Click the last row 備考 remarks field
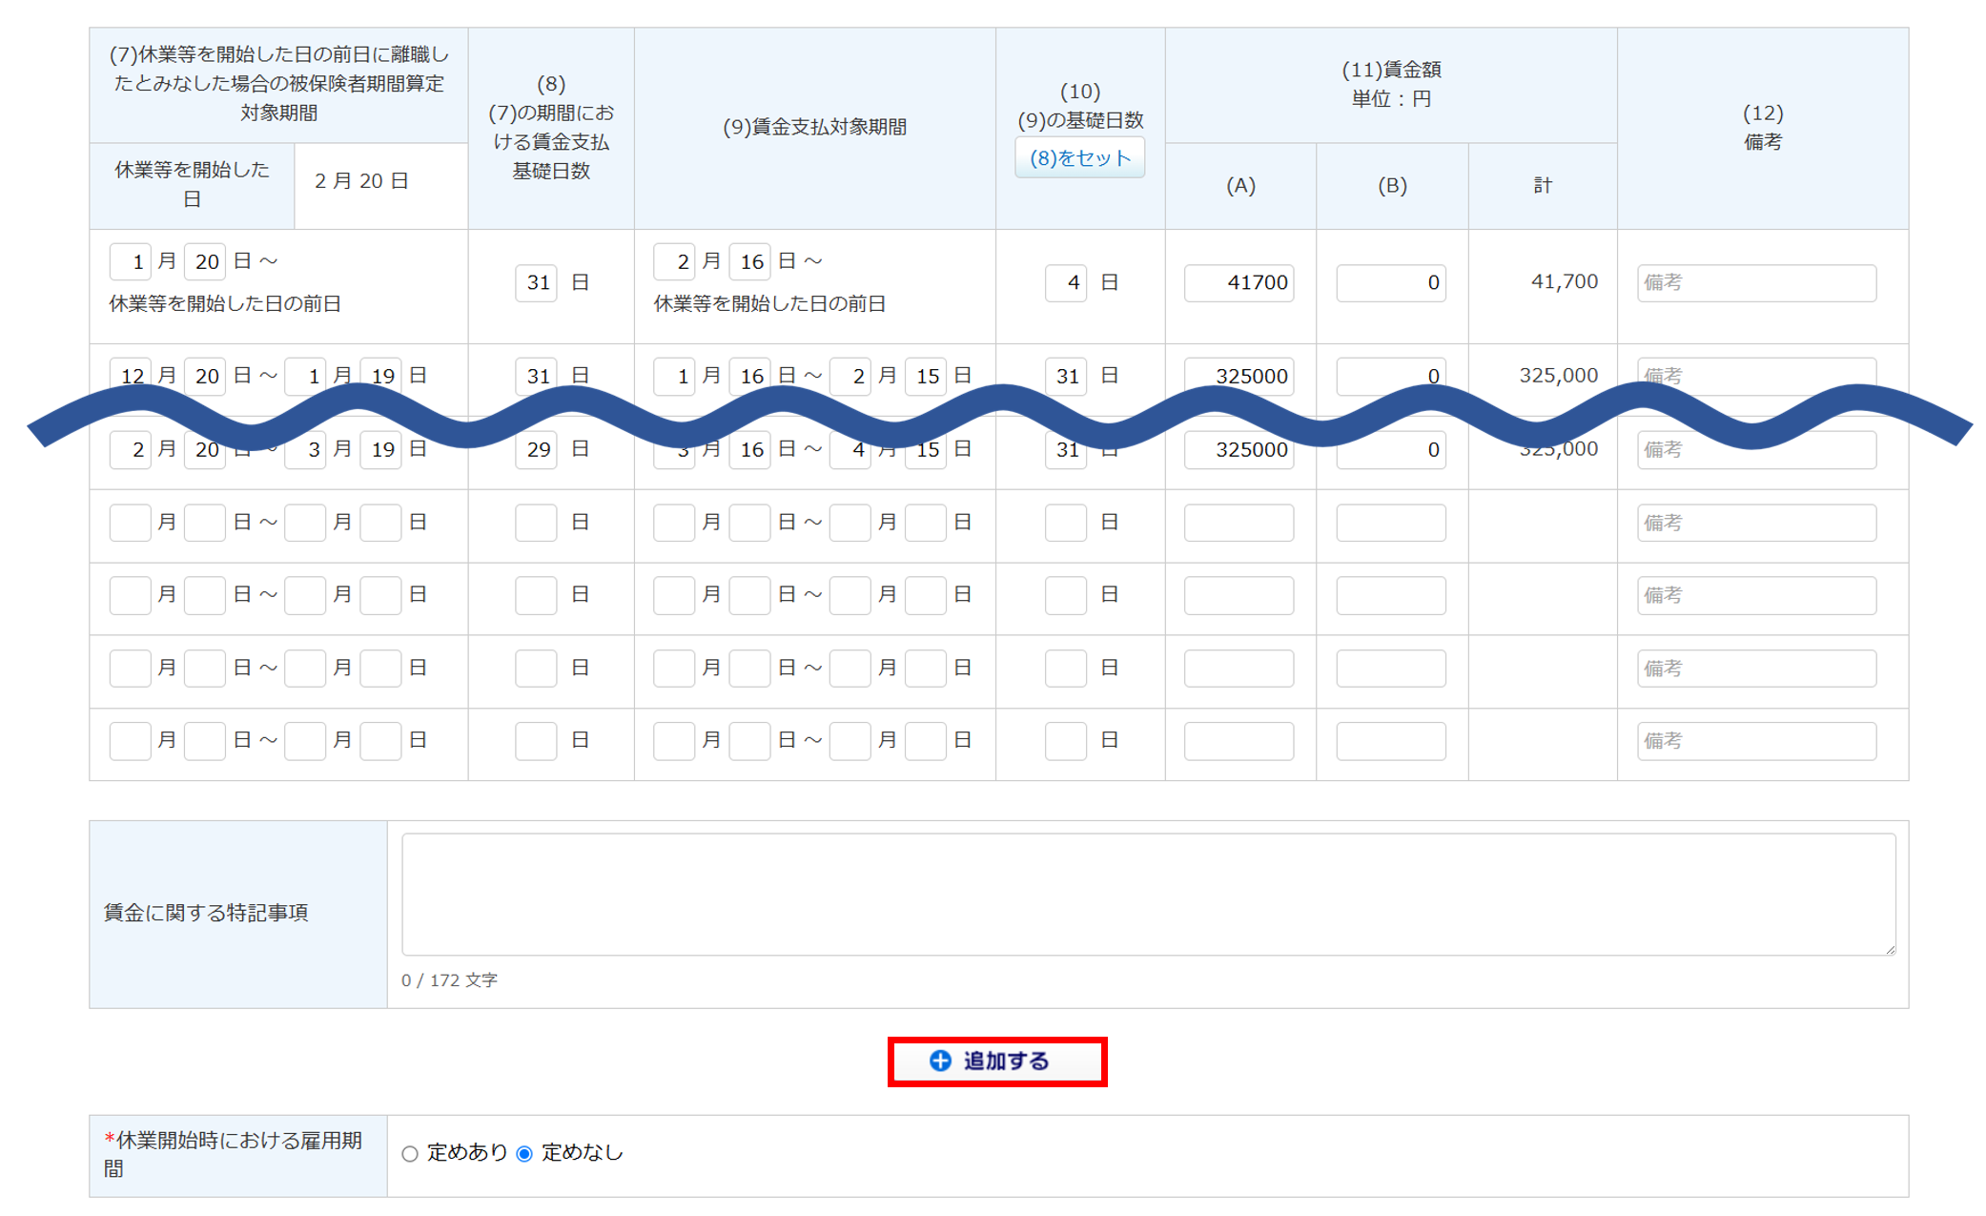 (x=1755, y=741)
